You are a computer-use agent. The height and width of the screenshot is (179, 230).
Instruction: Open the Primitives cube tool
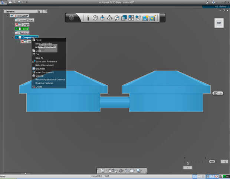click(x=95, y=18)
